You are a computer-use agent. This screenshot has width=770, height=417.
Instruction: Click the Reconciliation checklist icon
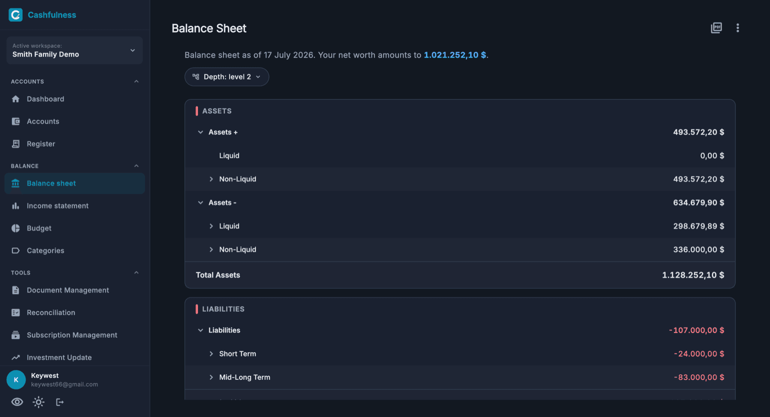tap(15, 312)
